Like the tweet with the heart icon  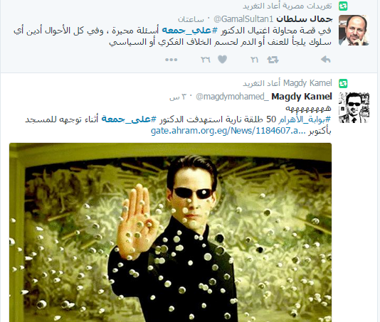click(223, 59)
